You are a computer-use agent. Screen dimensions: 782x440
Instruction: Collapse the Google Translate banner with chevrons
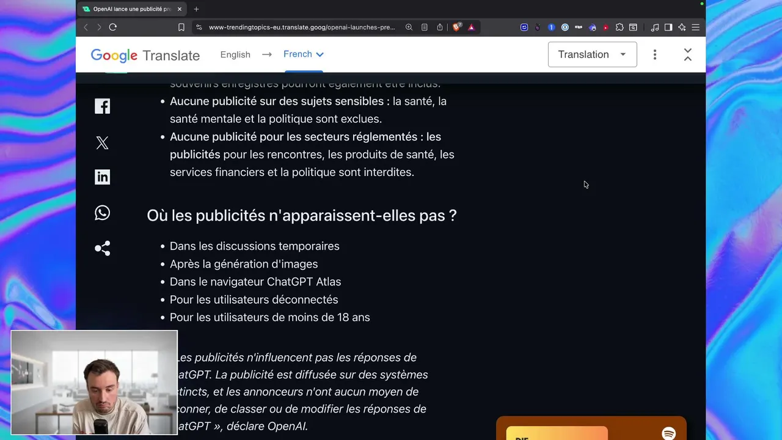pos(687,54)
